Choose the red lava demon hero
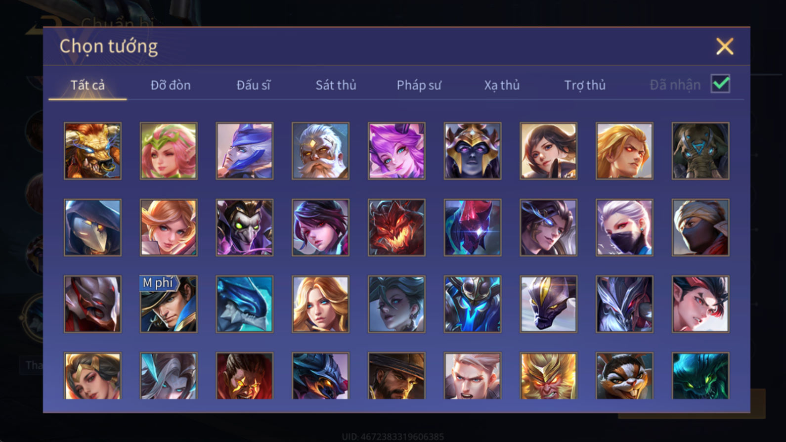 pos(396,227)
